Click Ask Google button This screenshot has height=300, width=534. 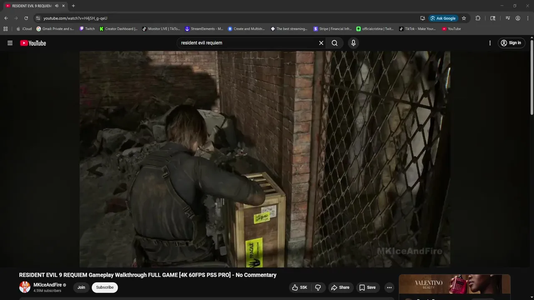[x=443, y=18]
